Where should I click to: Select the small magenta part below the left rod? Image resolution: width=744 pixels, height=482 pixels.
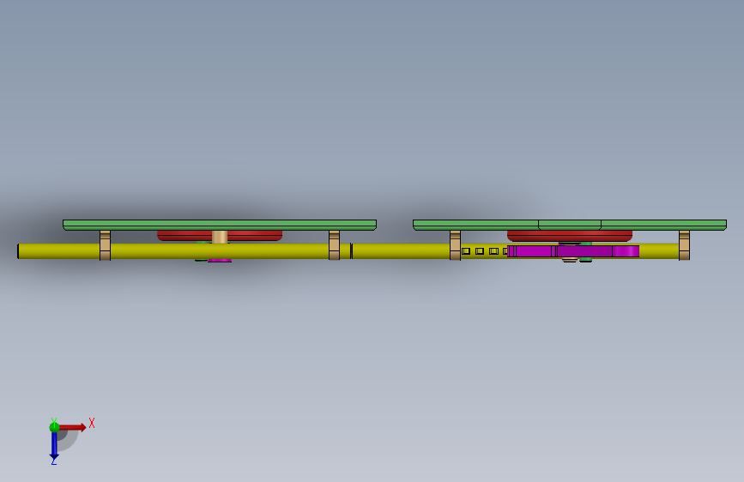point(220,261)
